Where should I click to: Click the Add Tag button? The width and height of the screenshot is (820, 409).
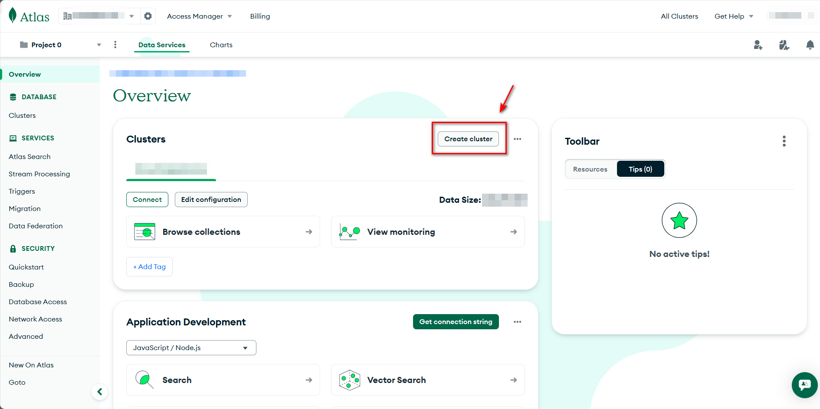(x=149, y=267)
